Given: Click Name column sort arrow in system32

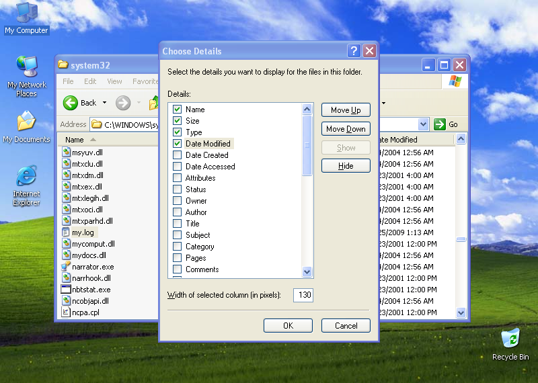Looking at the screenshot, I should [93, 140].
